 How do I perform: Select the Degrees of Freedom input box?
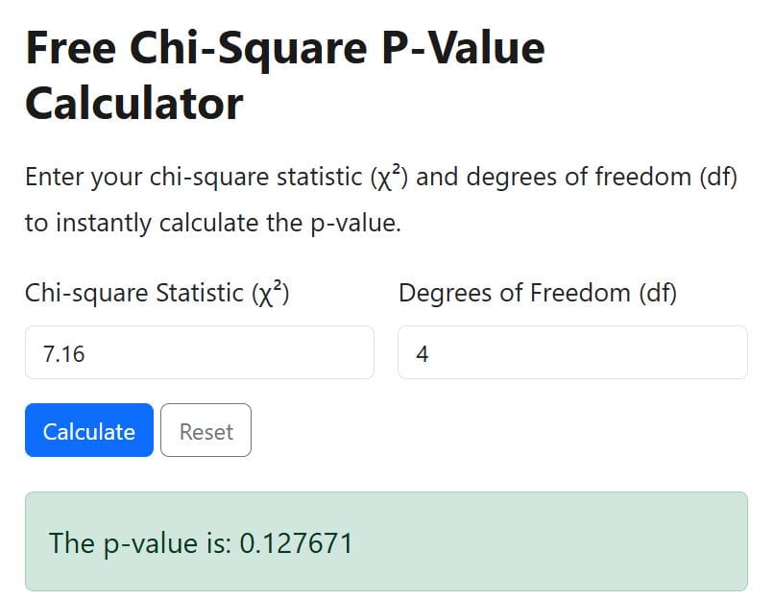pyautogui.click(x=571, y=352)
